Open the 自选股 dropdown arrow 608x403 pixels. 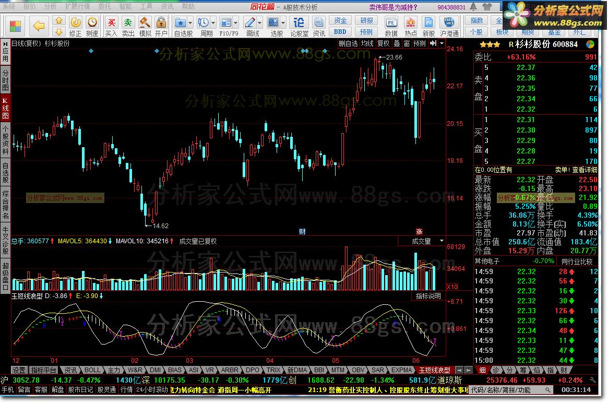point(190,23)
